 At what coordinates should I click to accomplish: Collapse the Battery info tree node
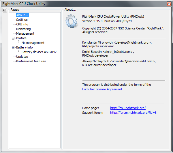pos(13,48)
